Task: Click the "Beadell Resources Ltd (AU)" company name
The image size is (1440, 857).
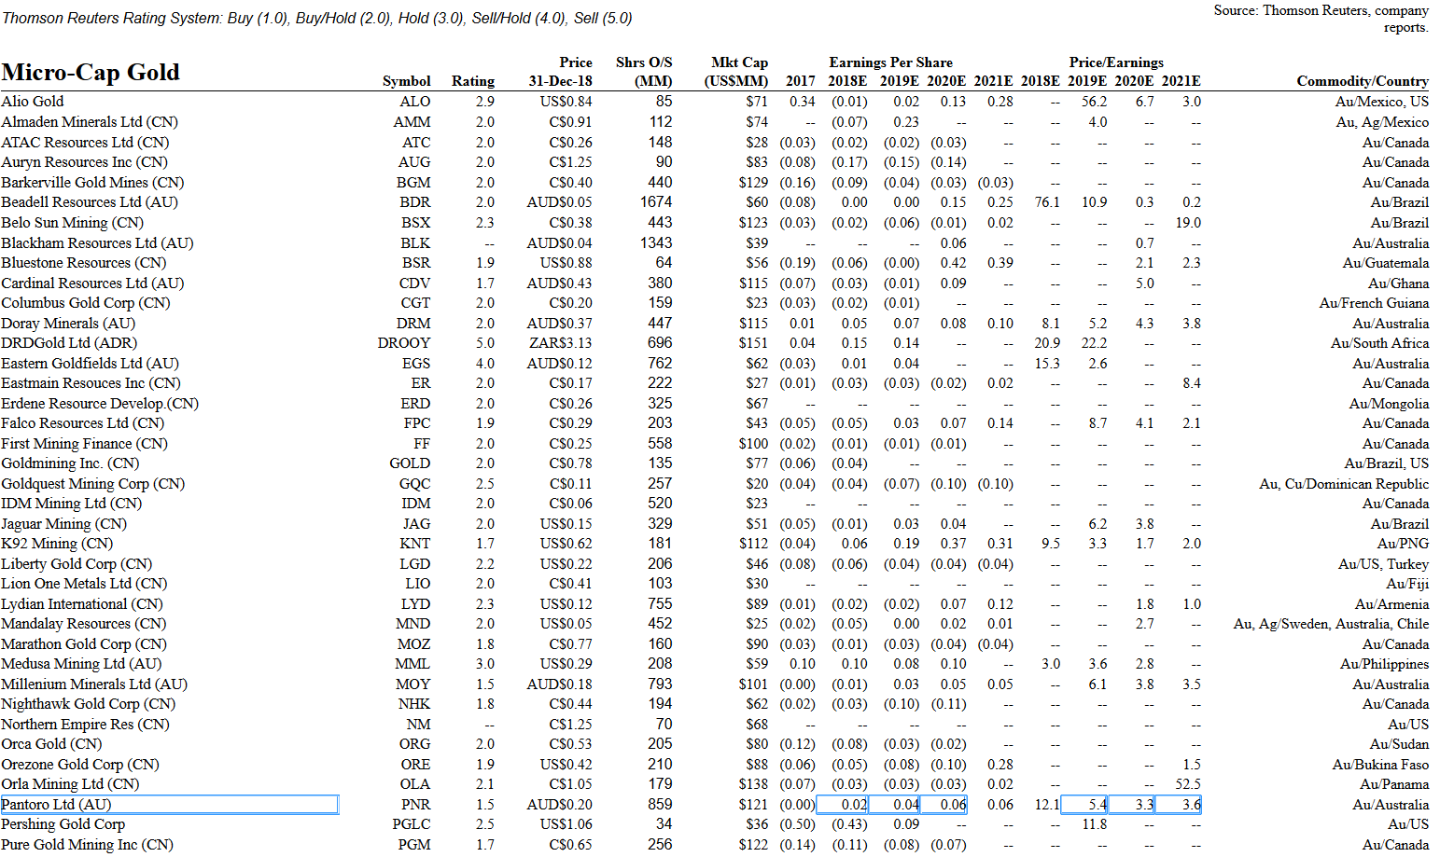Action: pos(90,202)
